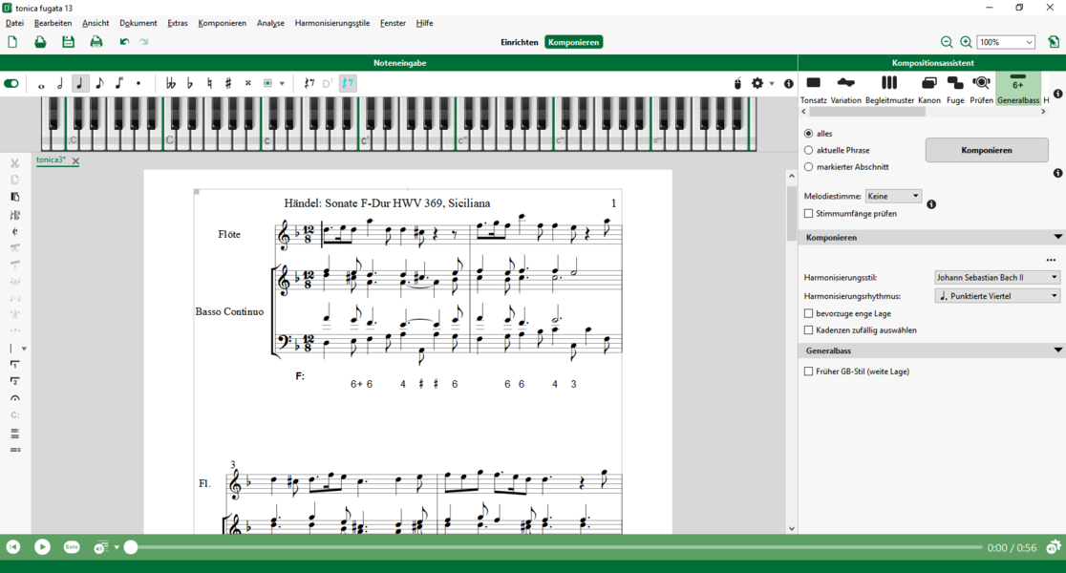The height and width of the screenshot is (573, 1066).
Task: Open the Harmonisierungsrhythmus dropdown
Action: coord(996,296)
